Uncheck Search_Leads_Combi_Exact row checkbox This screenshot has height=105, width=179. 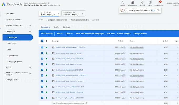click(x=42, y=59)
